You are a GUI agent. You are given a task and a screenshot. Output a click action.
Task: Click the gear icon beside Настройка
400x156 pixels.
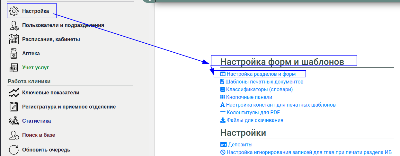coord(14,11)
